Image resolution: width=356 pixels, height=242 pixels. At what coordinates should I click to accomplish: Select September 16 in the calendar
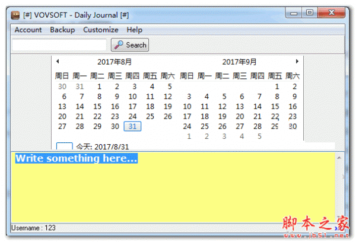(293, 107)
